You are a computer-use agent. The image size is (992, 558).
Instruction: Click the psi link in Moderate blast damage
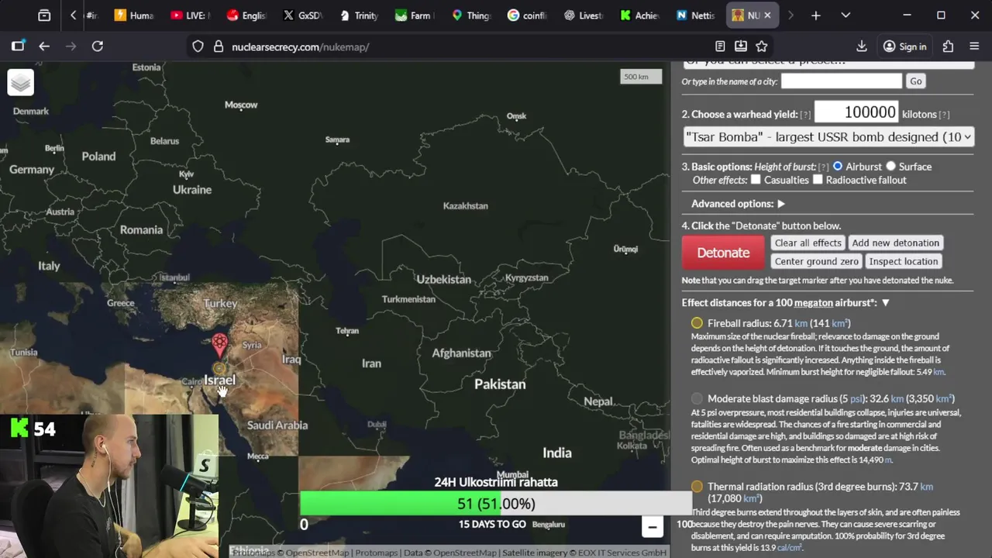tap(856, 399)
